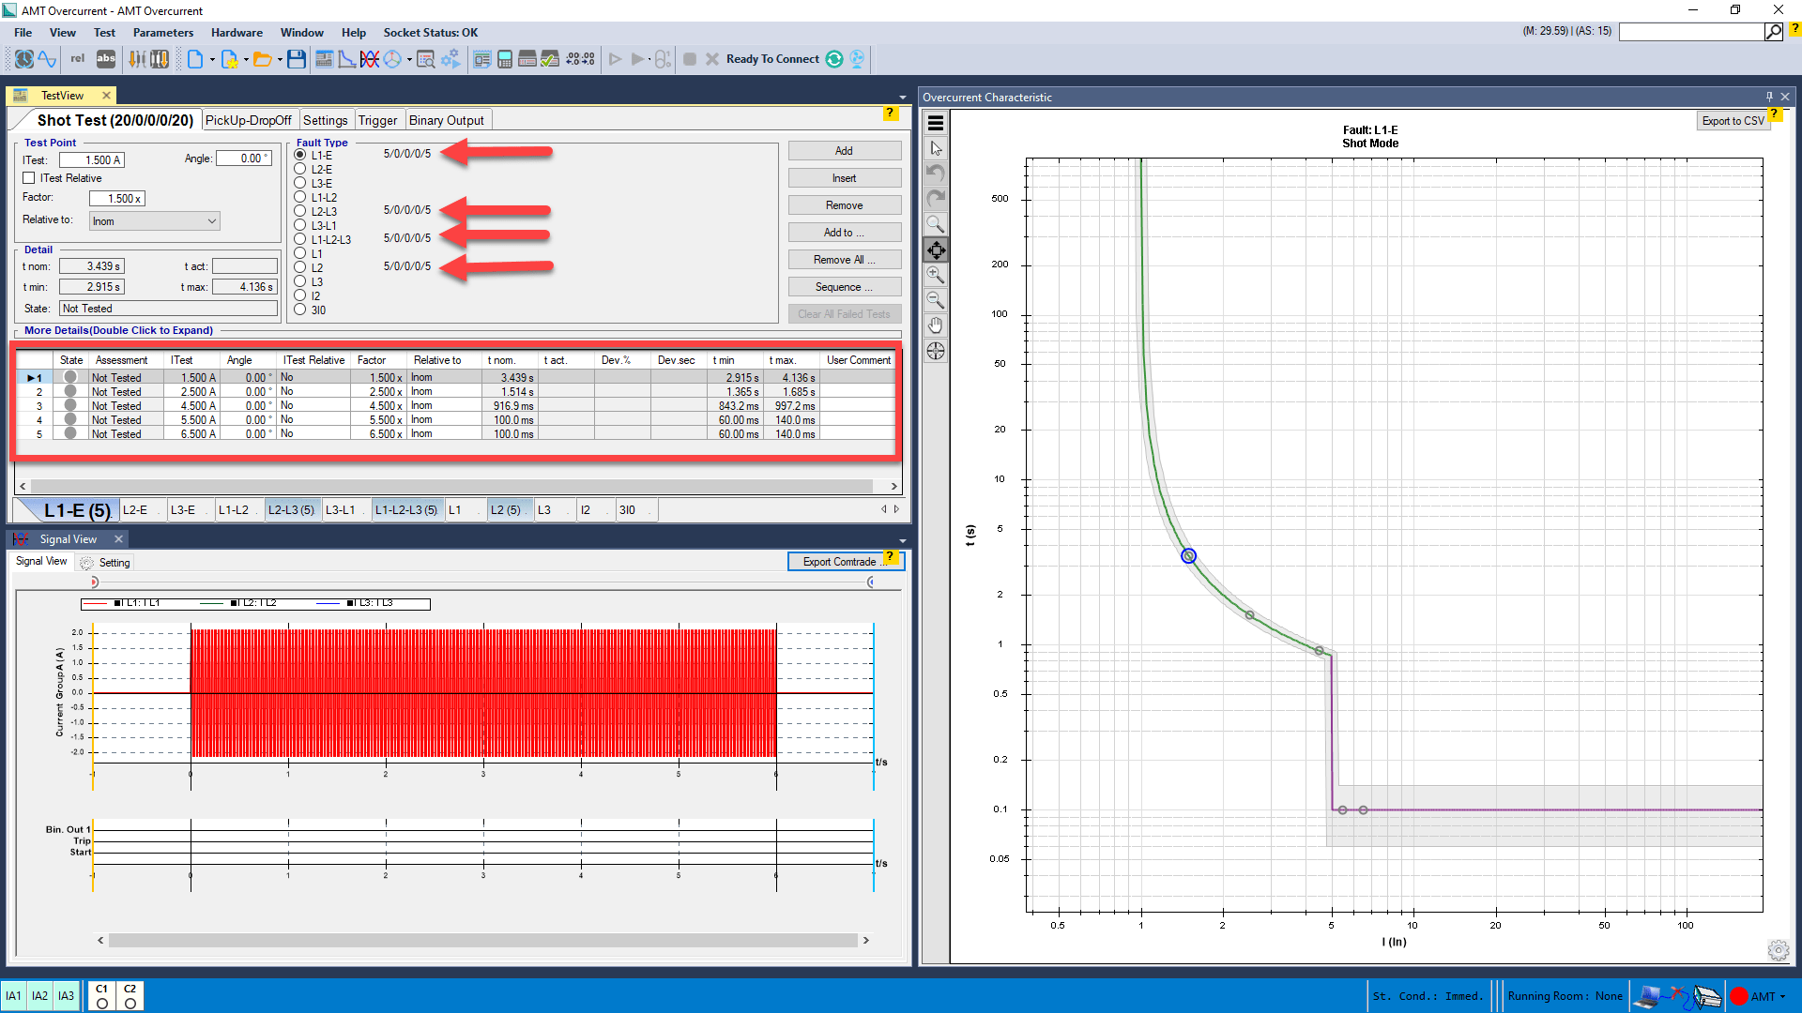This screenshot has height=1013, width=1802.
Task: Expand the AMT status dropdown arrow
Action: [1782, 997]
